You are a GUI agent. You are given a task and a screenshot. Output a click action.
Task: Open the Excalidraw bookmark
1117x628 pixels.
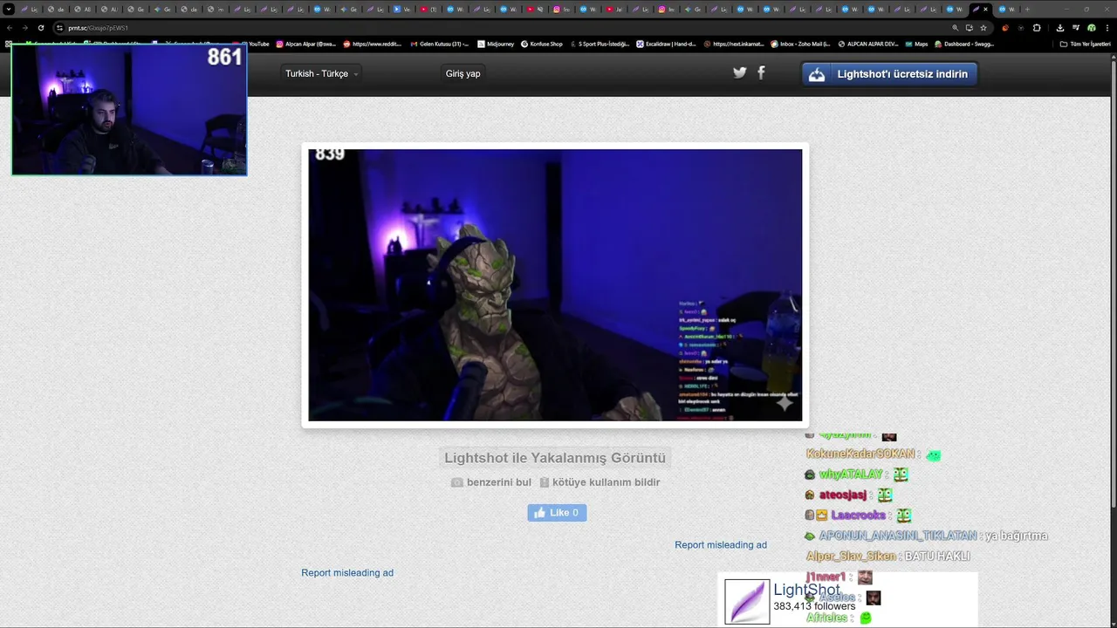pos(667,44)
